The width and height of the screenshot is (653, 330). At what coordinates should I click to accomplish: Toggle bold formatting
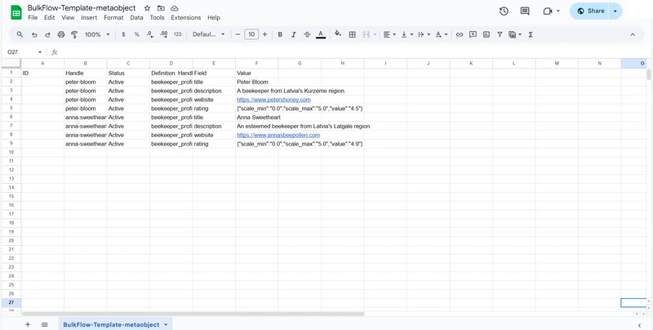[x=280, y=34]
